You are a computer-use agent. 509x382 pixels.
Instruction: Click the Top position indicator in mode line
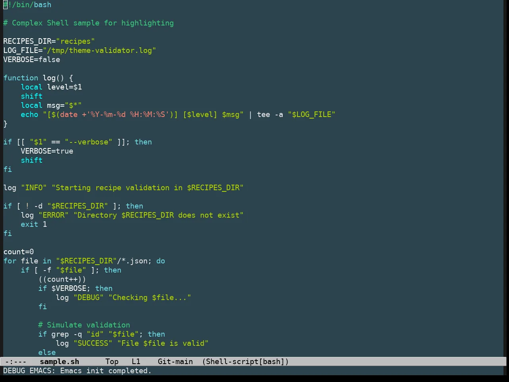112,362
